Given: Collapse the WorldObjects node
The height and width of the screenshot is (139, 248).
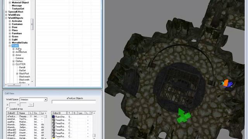Looking at the screenshot, I should [6, 18].
